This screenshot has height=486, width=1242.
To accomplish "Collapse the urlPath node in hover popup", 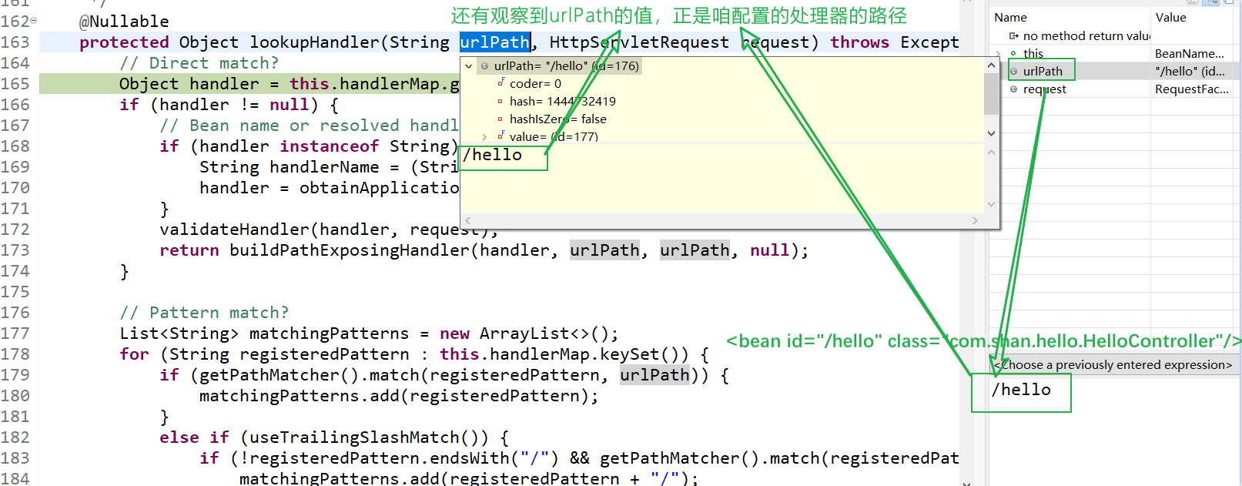I will (468, 66).
